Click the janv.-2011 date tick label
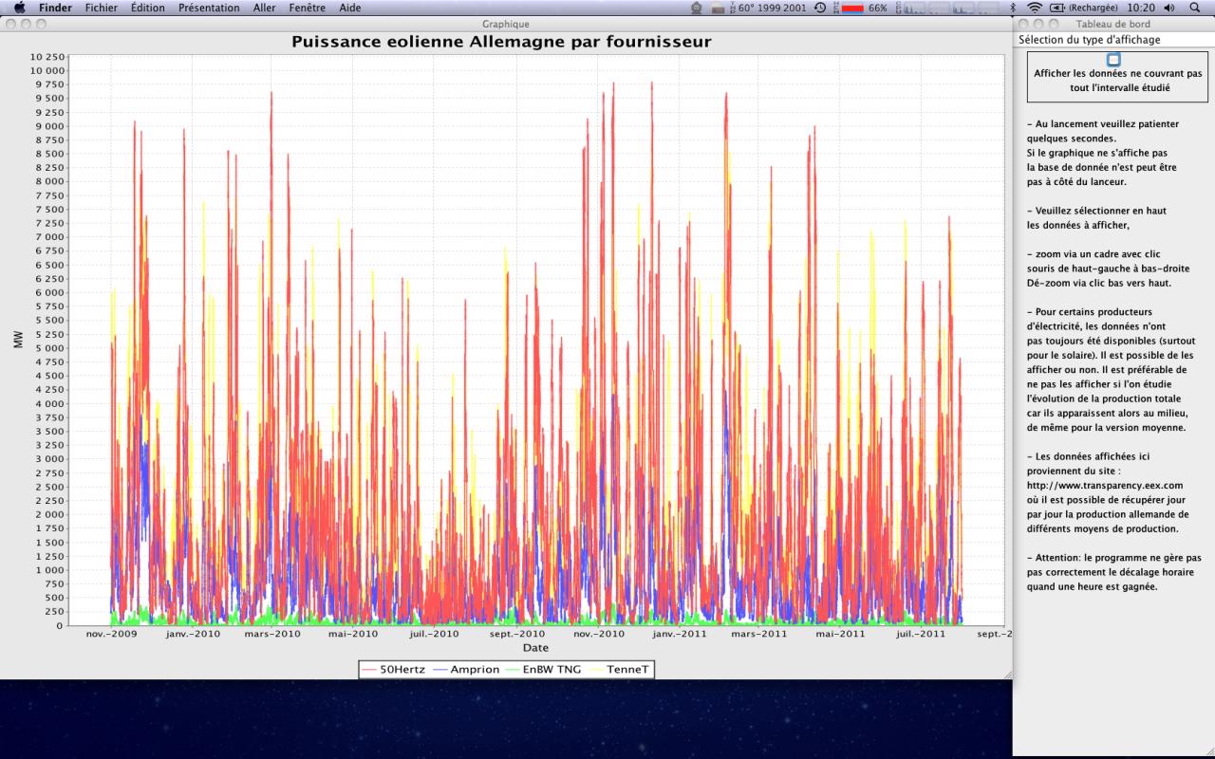This screenshot has height=759, width=1215. click(x=680, y=634)
